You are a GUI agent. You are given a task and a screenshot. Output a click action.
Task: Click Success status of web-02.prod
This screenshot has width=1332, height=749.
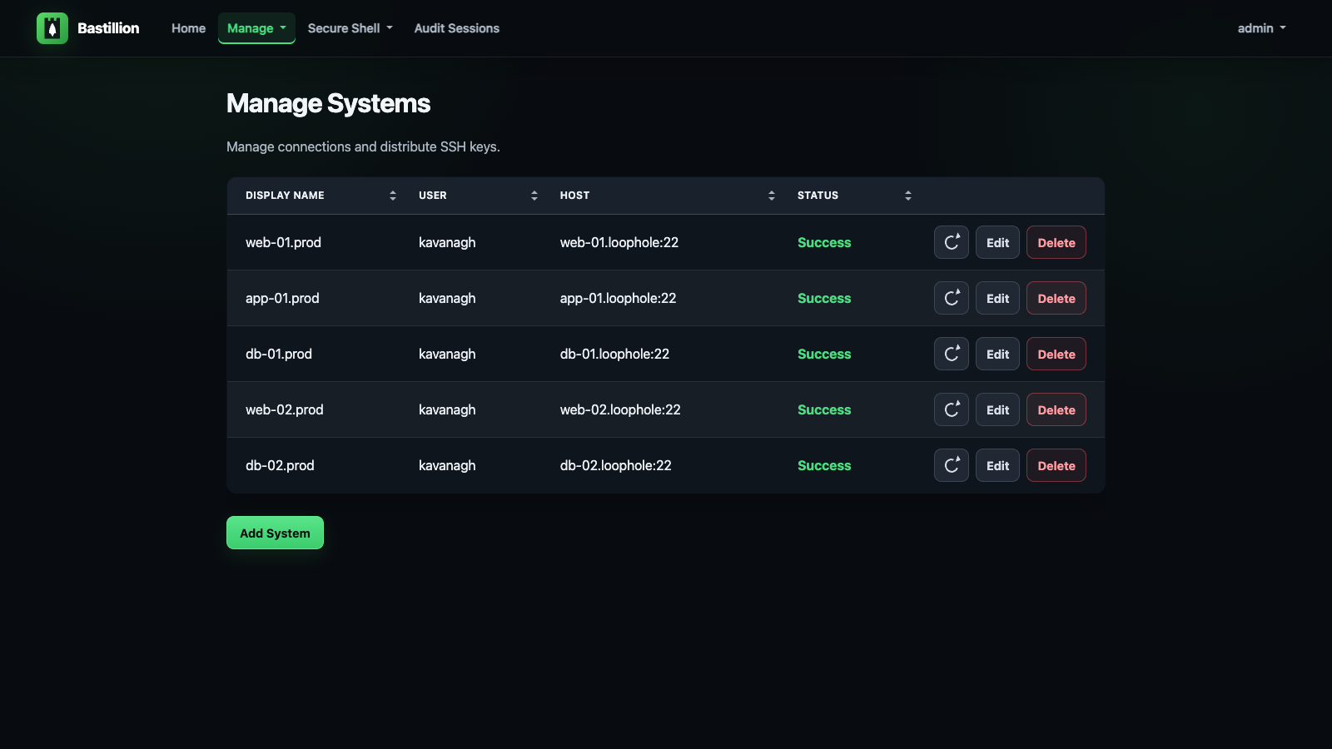click(824, 409)
